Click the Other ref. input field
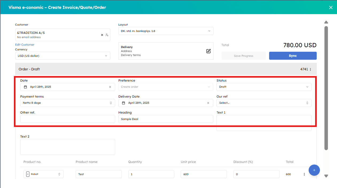 (x=68, y=119)
